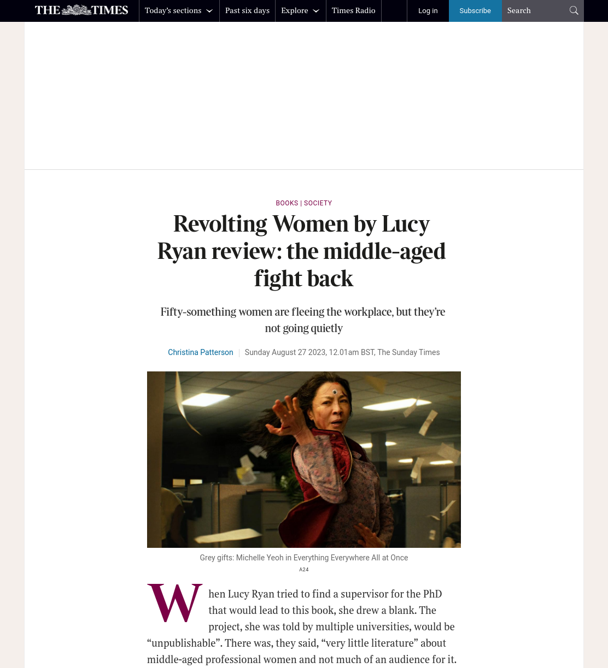Click the Subscribe button
Viewport: 608px width, 668px height.
coord(475,10)
